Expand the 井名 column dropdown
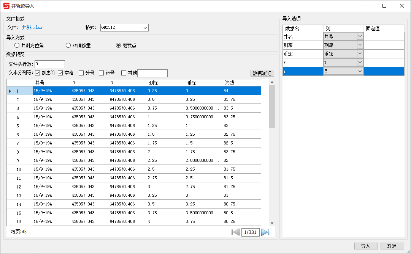 360,36
